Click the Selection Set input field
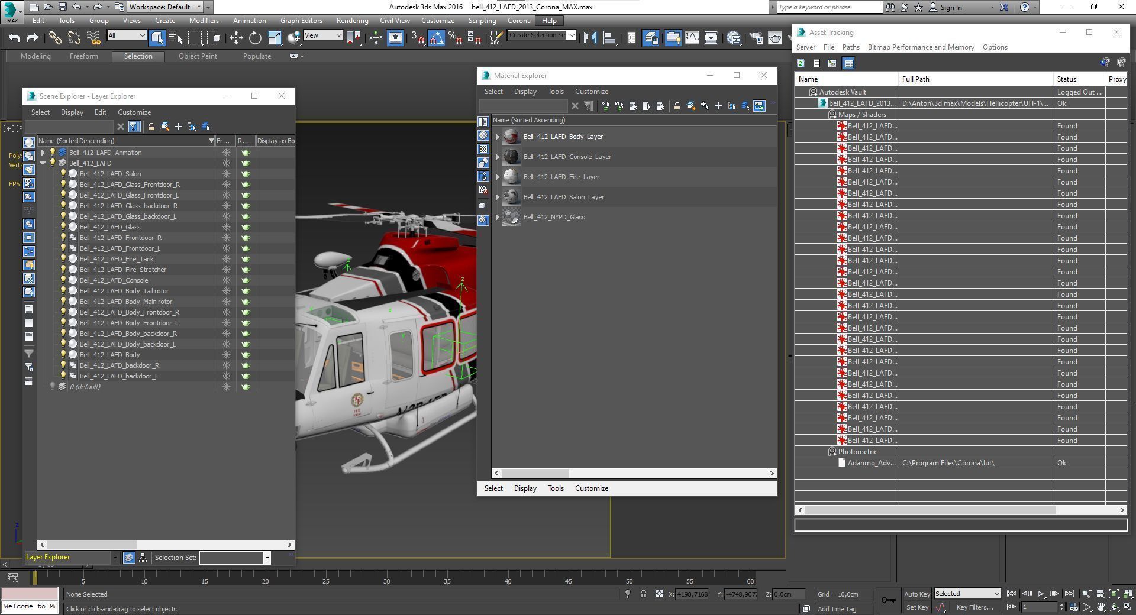1136x615 pixels. (231, 558)
